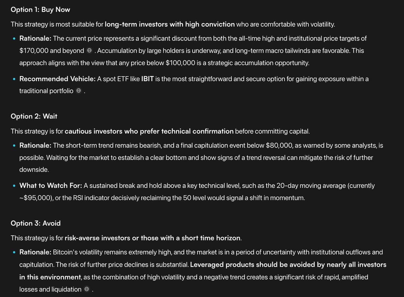Image resolution: width=404 pixels, height=297 pixels.
Task: Click the "Rationale:" label under Option 1
Action: click(x=35, y=38)
